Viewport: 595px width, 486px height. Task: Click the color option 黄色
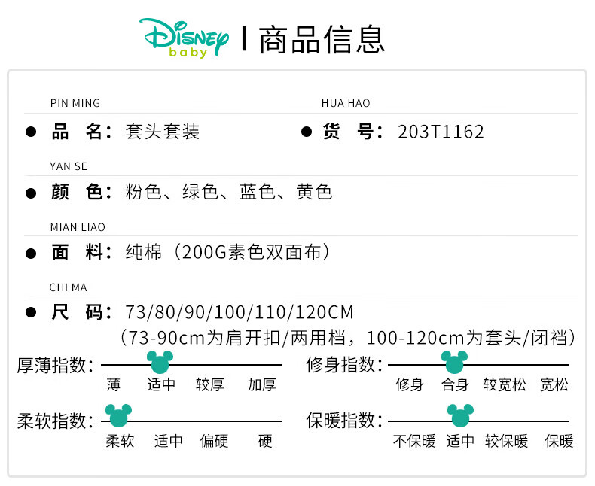(x=315, y=192)
